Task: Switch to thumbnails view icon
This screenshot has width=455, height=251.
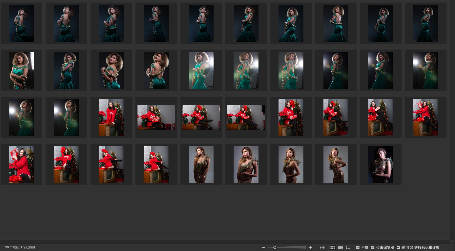Action: coord(333,247)
